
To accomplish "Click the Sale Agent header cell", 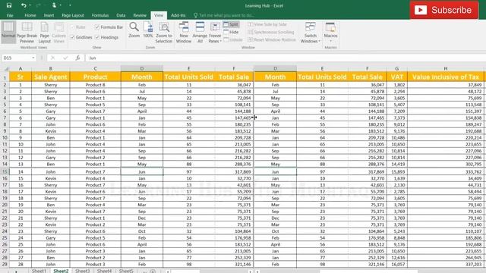I will [51, 77].
